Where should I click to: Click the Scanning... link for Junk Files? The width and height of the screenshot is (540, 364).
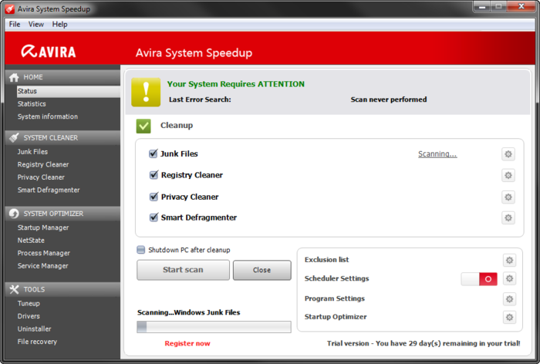437,154
